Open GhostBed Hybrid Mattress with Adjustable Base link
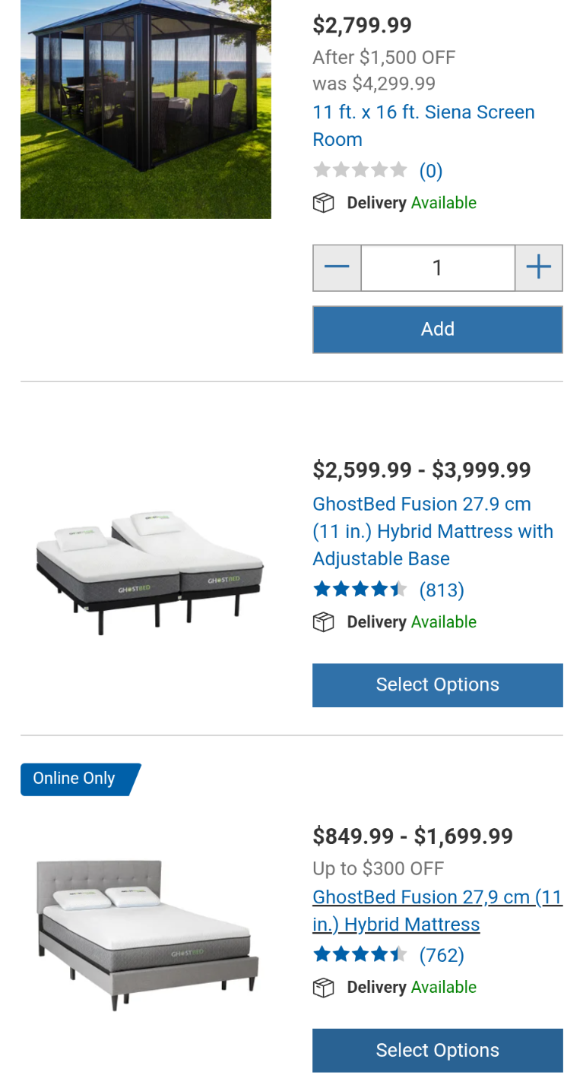Screen dimensions: 583x1075 (432, 531)
